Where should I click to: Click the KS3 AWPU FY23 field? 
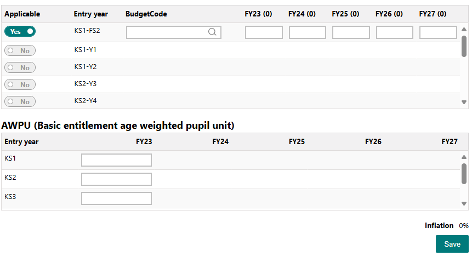click(x=116, y=198)
